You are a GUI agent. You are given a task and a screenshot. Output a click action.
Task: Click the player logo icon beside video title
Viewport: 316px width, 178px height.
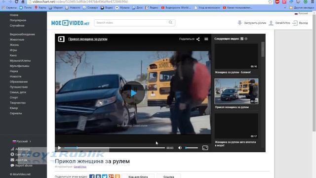point(61,39)
